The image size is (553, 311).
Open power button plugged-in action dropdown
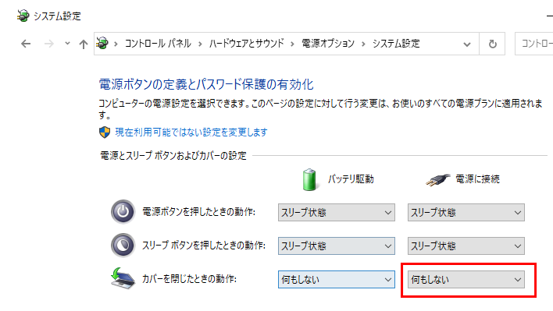[x=466, y=213]
